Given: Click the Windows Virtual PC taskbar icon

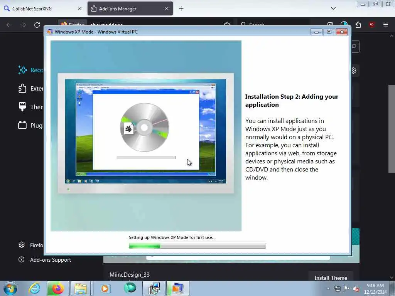Looking at the screenshot, I should (177, 288).
